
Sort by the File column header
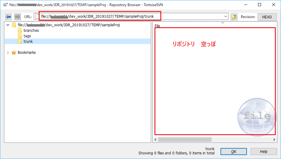[x=157, y=26]
